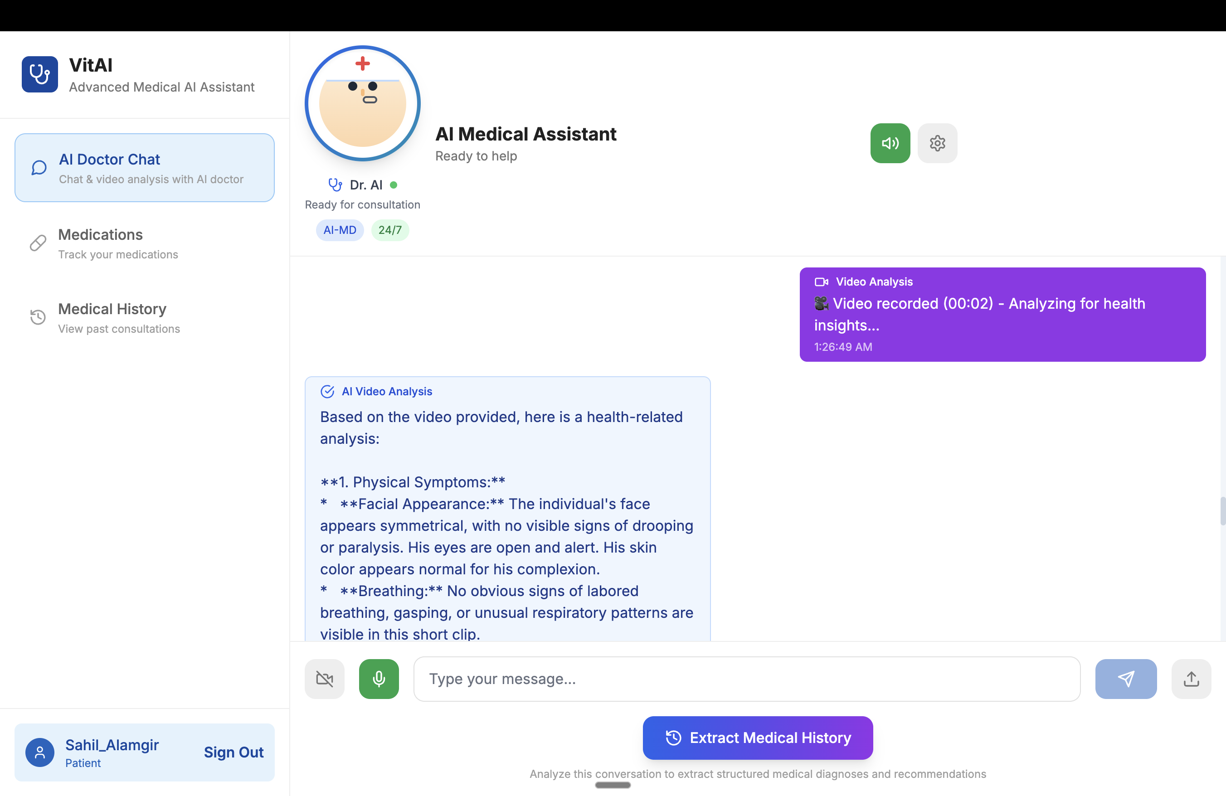This screenshot has width=1226, height=796.
Task: Open the AI Doctor Chat section
Action: pos(145,168)
